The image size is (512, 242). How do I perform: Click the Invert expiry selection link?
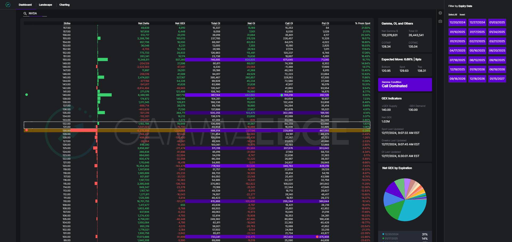point(462,15)
